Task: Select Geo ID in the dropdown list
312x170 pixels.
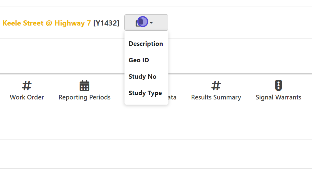Action: point(139,60)
